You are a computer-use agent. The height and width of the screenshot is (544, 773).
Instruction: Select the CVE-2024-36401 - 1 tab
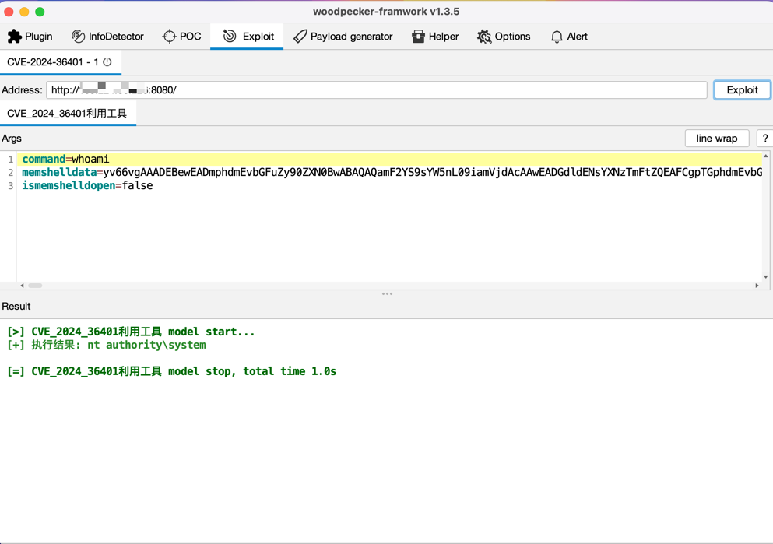pos(60,62)
